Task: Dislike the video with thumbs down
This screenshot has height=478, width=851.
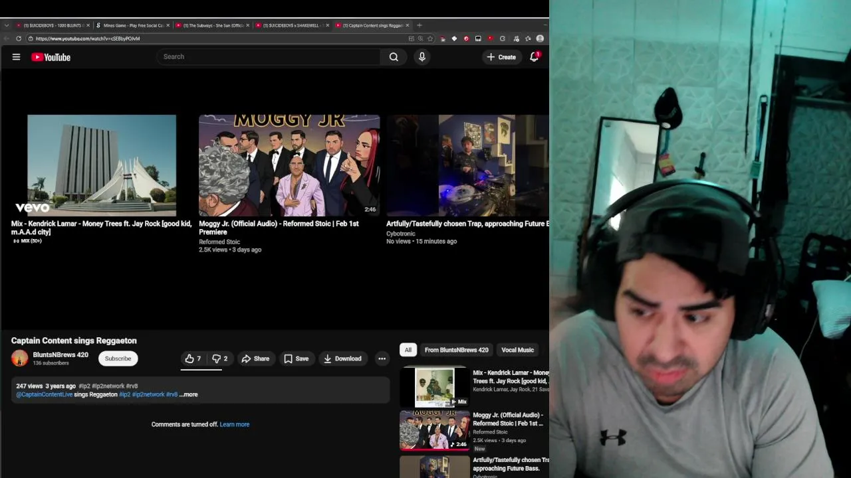Action: 220,358
